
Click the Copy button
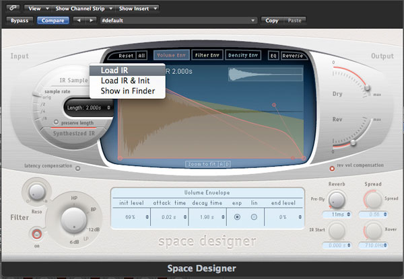tap(272, 21)
